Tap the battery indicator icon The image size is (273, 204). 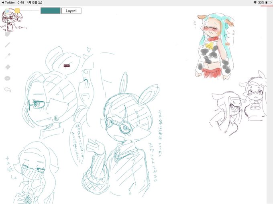[x=269, y=2]
